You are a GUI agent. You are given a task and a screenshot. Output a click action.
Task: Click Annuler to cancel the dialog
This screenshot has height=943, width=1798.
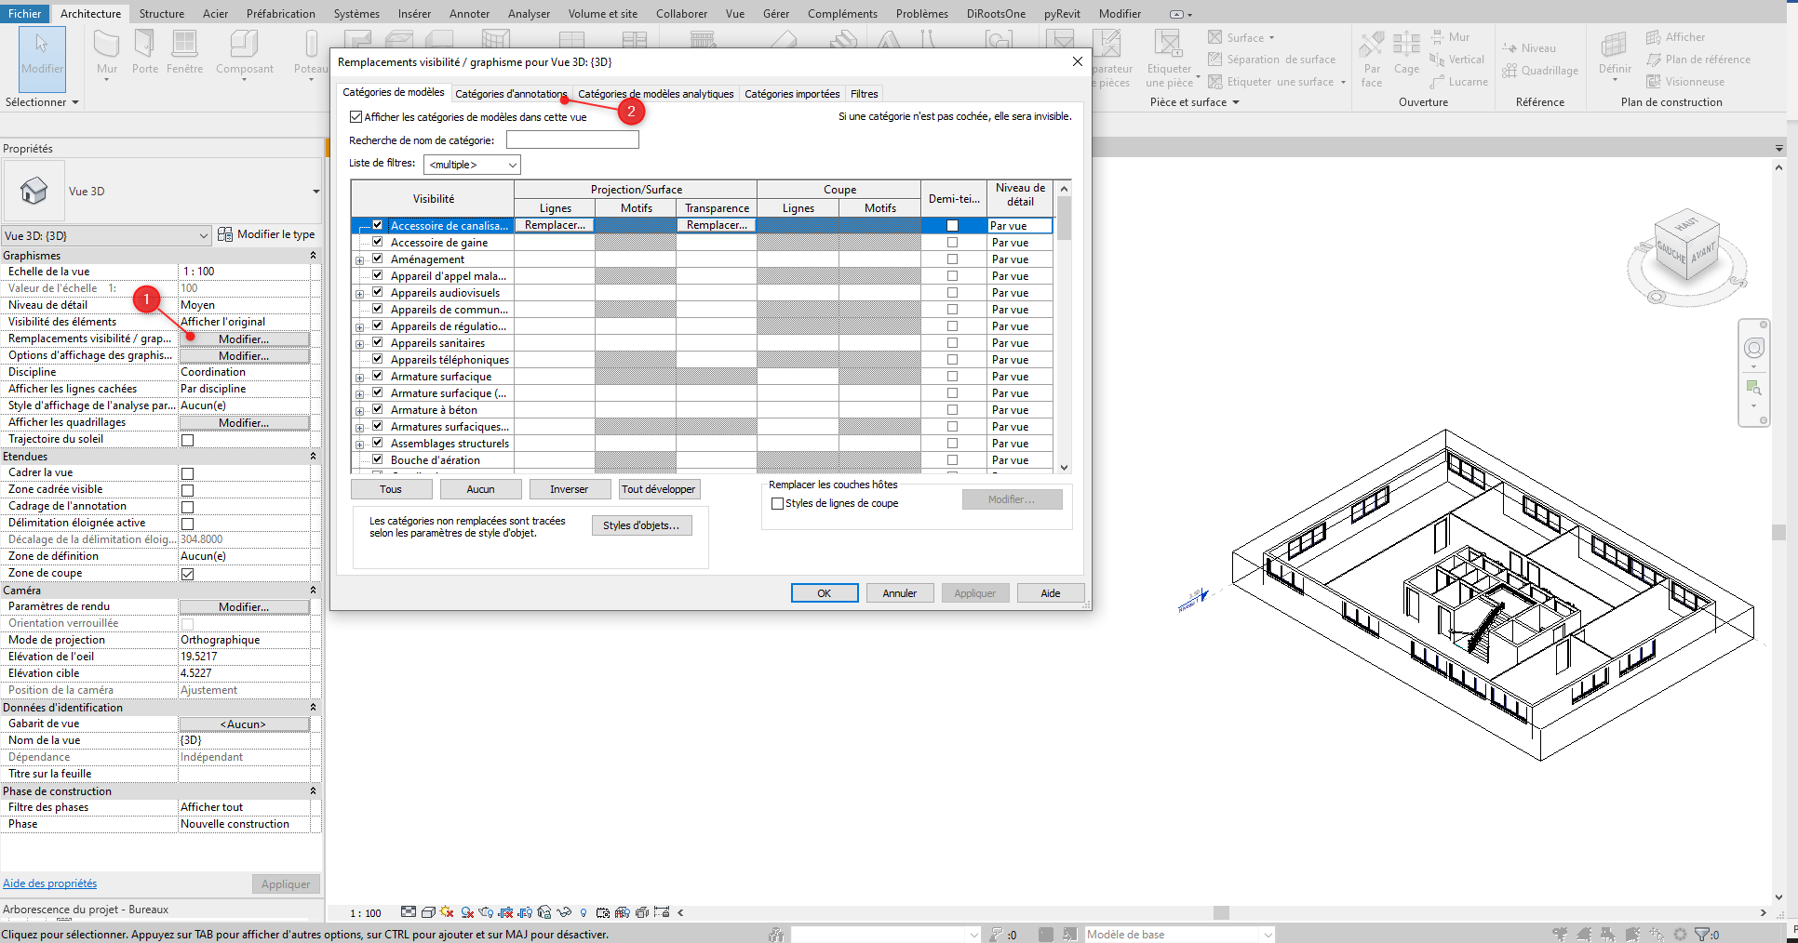click(x=900, y=593)
